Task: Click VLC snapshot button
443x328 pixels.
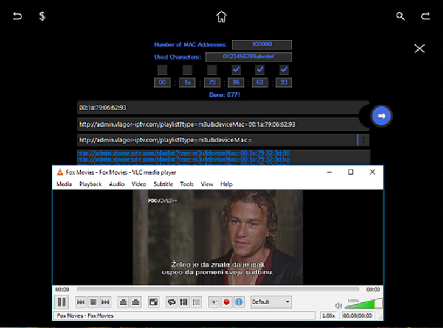Action: pyautogui.click(x=214, y=302)
